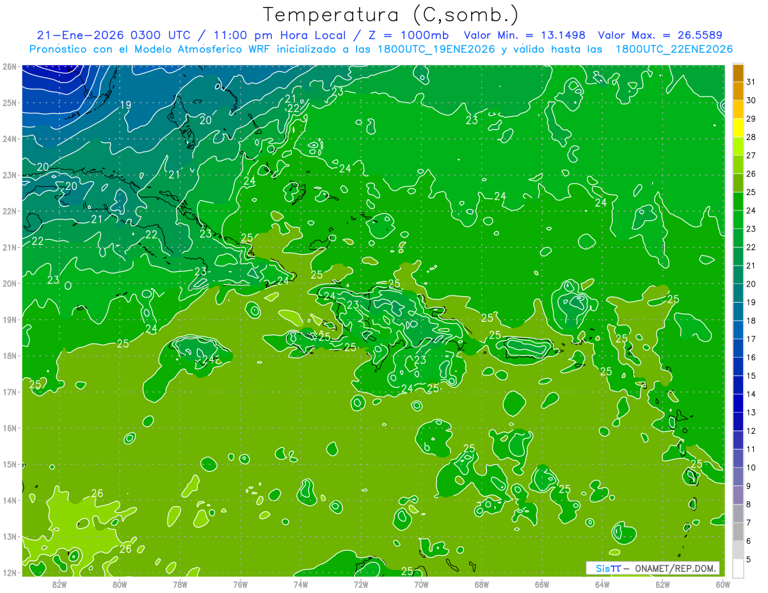Click the SisΠ ONAMET/REP.DOM. logo box
This screenshot has height=593, width=768.
tap(652, 568)
